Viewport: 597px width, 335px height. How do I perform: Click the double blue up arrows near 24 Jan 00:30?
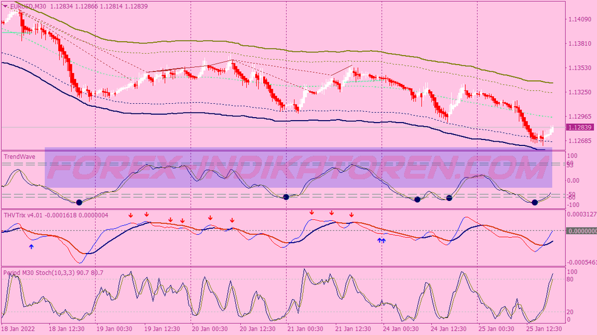pos(381,240)
